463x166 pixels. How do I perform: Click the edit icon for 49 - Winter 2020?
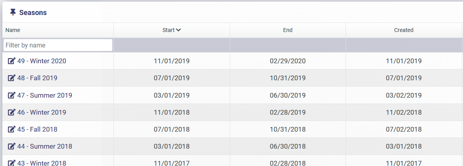12,61
